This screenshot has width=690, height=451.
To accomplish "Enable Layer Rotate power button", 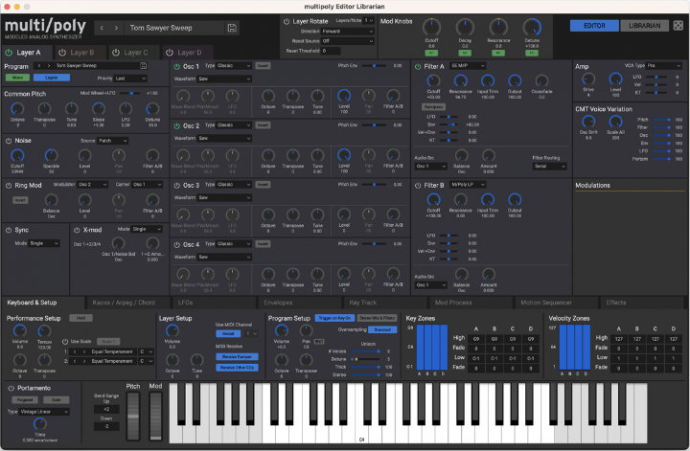I will (286, 21).
